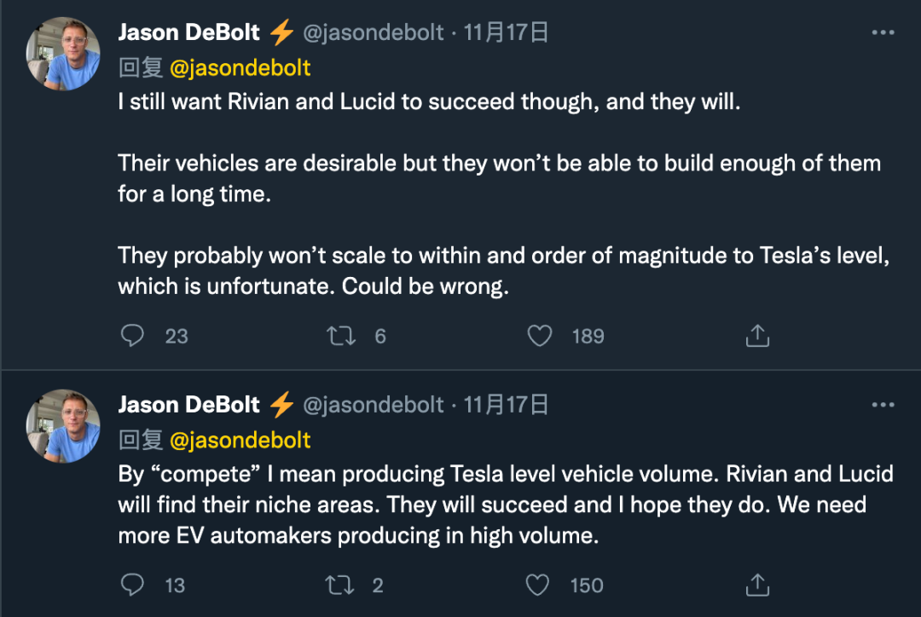Image resolution: width=921 pixels, height=617 pixels.
Task: Open Jason DeBolt's avatar on first tweet
Action: coord(64,55)
